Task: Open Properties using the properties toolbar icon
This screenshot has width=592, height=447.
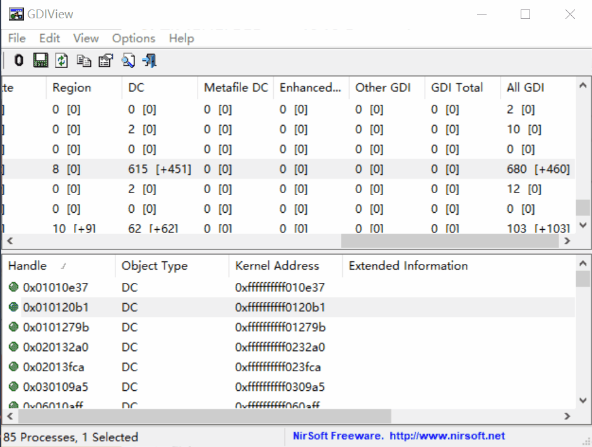Action: pyautogui.click(x=105, y=60)
